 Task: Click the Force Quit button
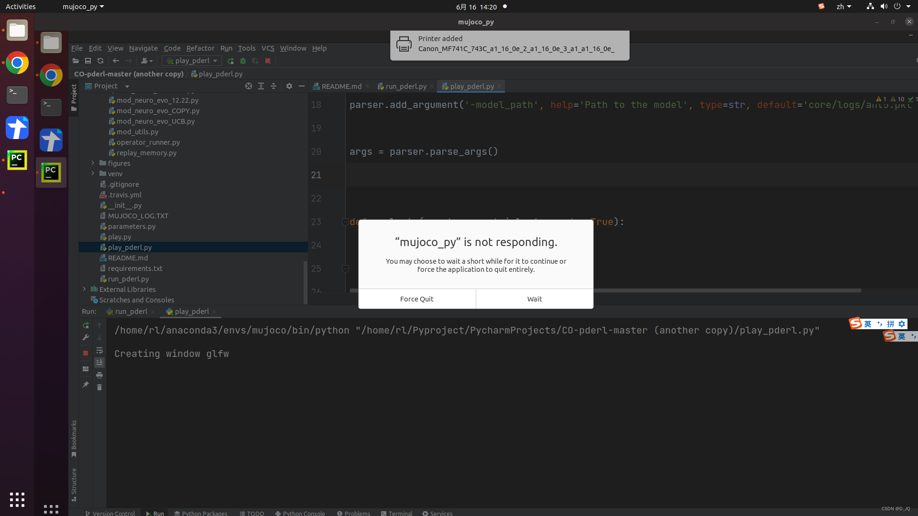[x=416, y=299]
